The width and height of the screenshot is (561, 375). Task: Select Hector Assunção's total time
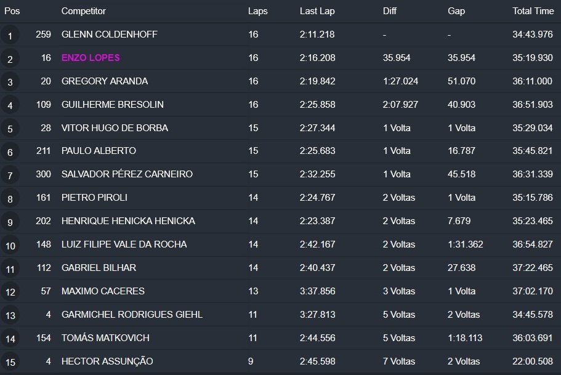pyautogui.click(x=533, y=361)
